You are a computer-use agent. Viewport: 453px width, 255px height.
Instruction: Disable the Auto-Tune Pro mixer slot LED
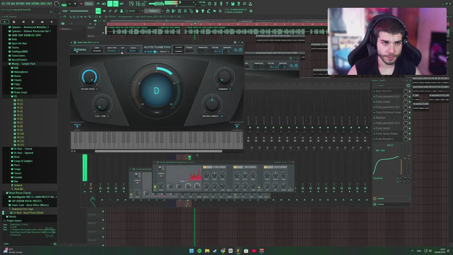[410, 91]
